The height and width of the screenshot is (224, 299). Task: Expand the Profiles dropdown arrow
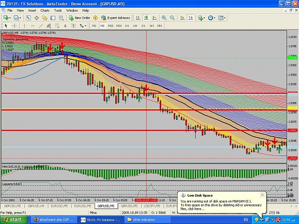(x=20, y=18)
